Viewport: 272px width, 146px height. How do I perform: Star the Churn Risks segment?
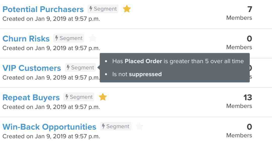tap(93, 38)
